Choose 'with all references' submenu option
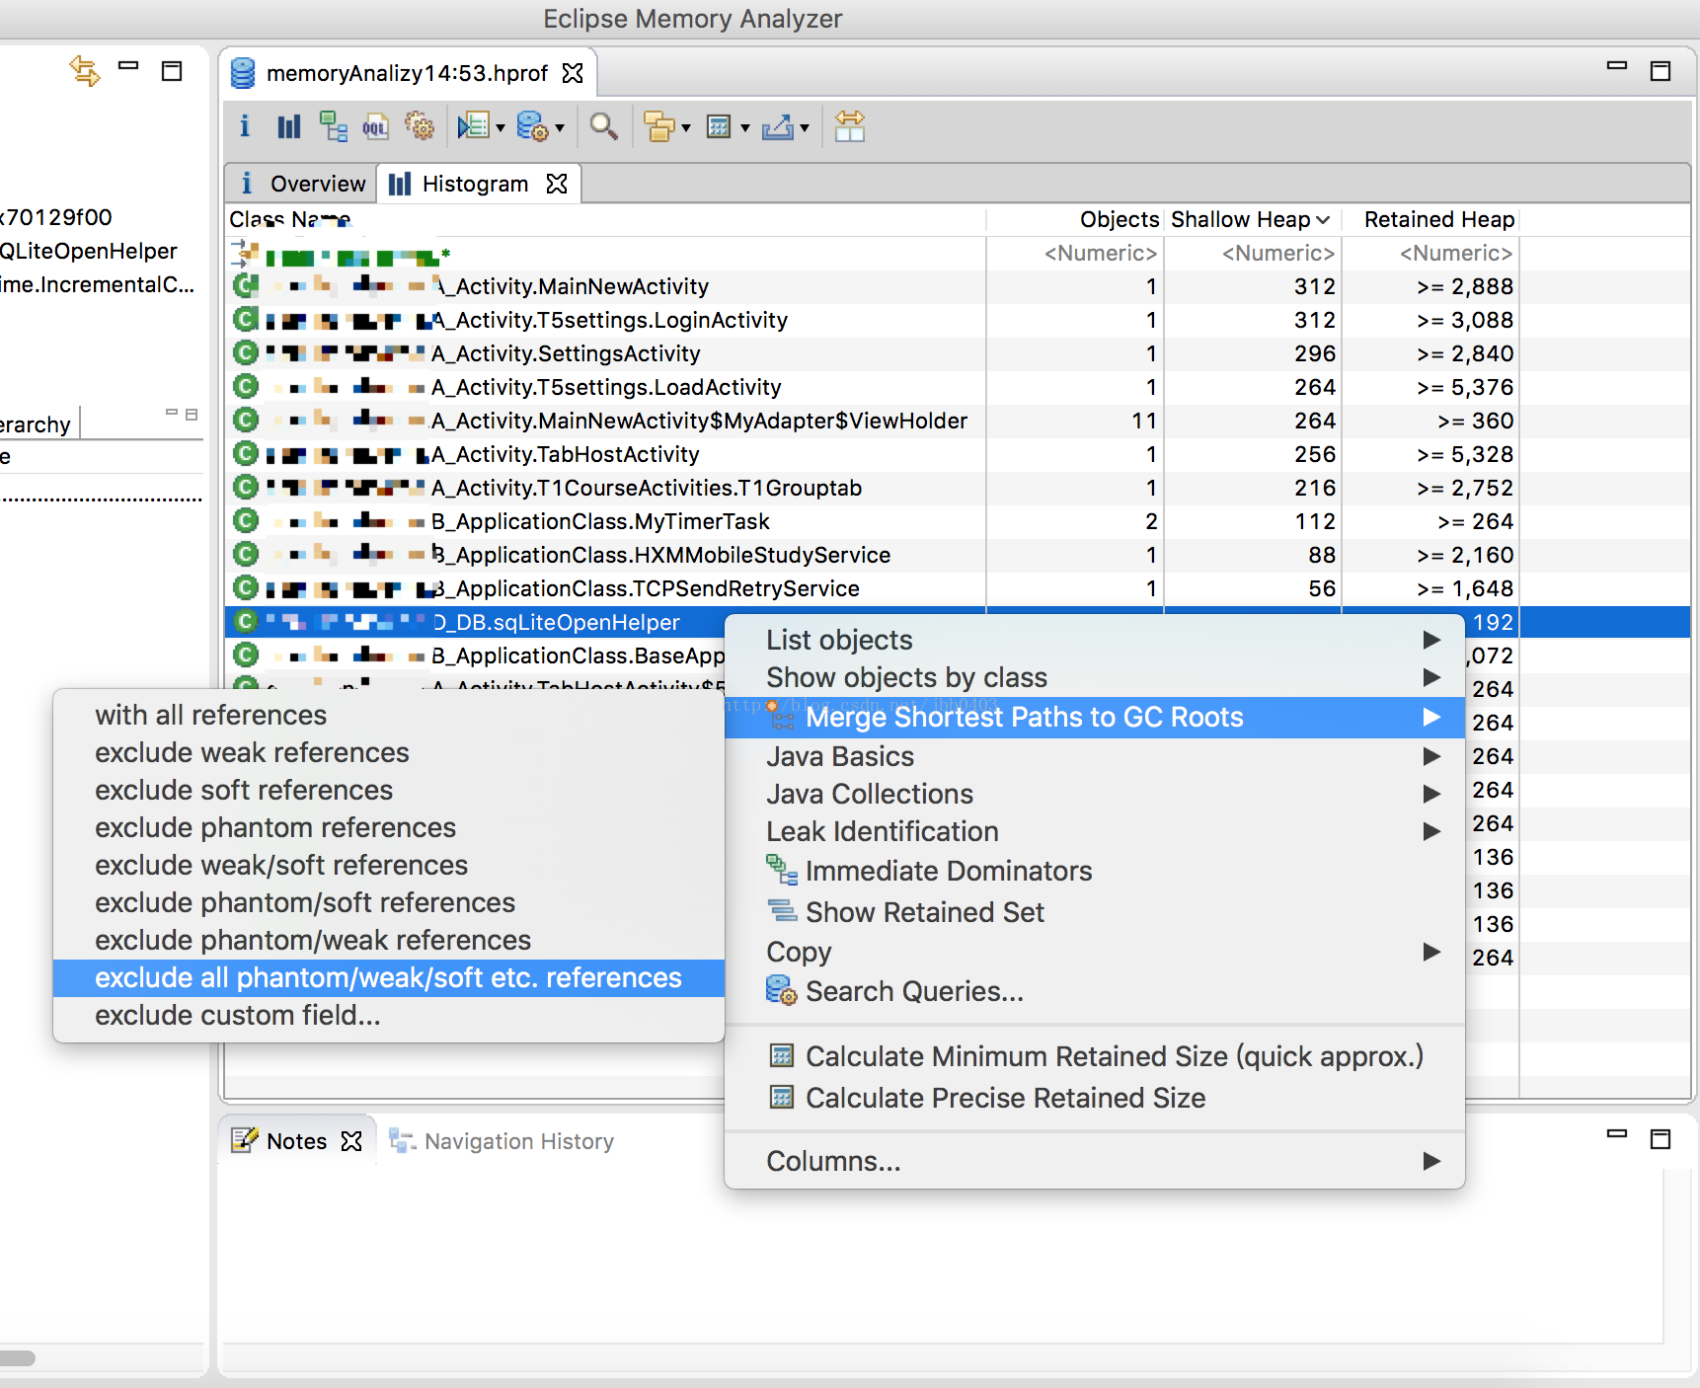The image size is (1700, 1388). tap(389, 715)
